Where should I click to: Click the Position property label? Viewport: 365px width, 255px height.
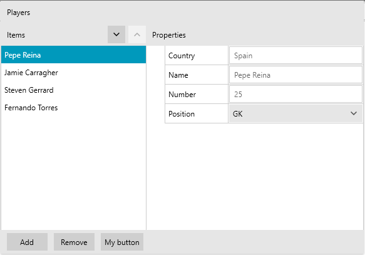point(182,114)
